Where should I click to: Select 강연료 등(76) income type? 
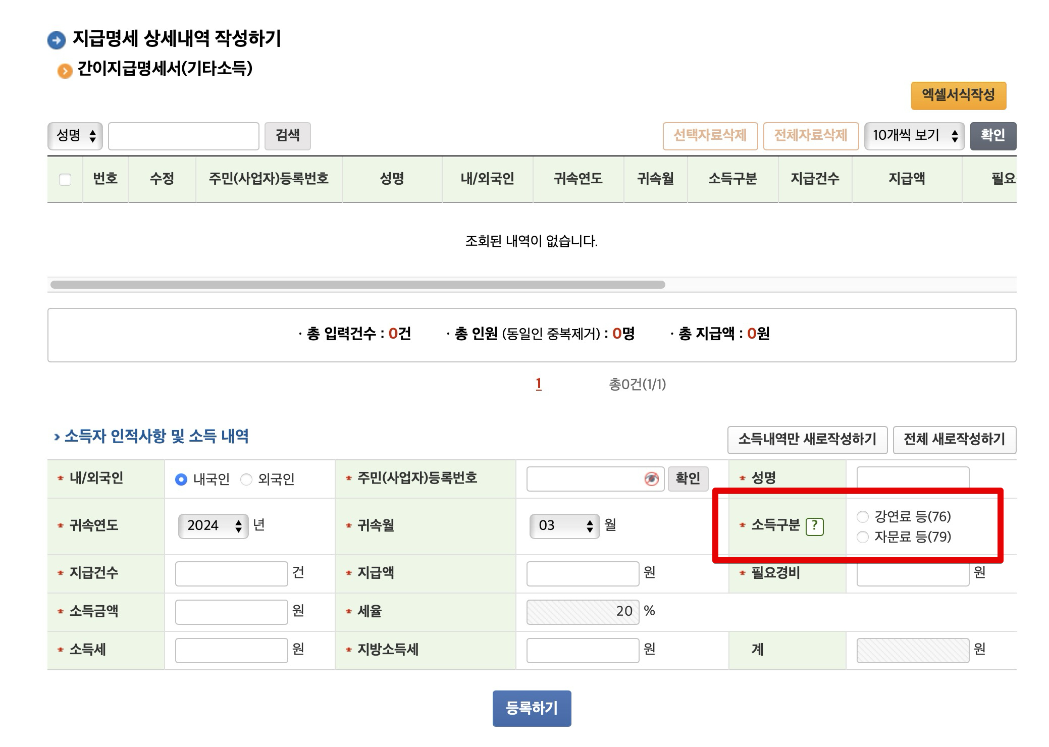click(863, 517)
